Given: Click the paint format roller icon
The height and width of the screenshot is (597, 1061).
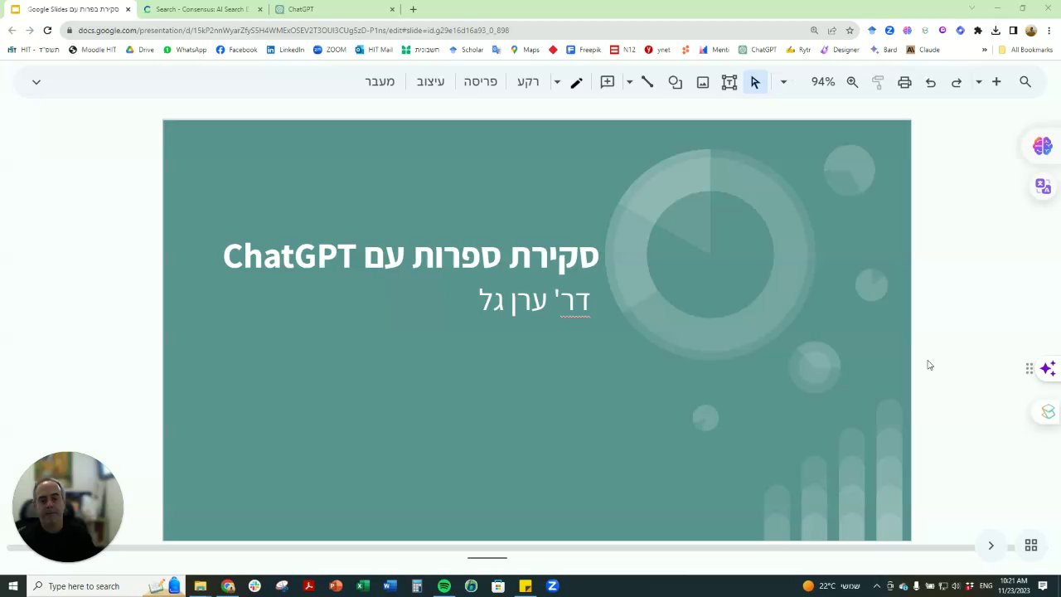Looking at the screenshot, I should click(878, 82).
